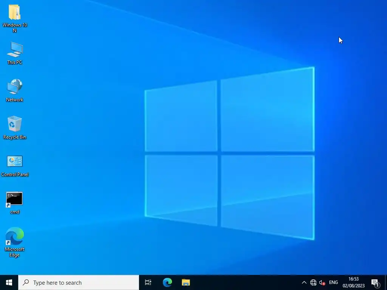Show hidden system tray icons
Viewport: 387px width, 290px height.
[304, 282]
